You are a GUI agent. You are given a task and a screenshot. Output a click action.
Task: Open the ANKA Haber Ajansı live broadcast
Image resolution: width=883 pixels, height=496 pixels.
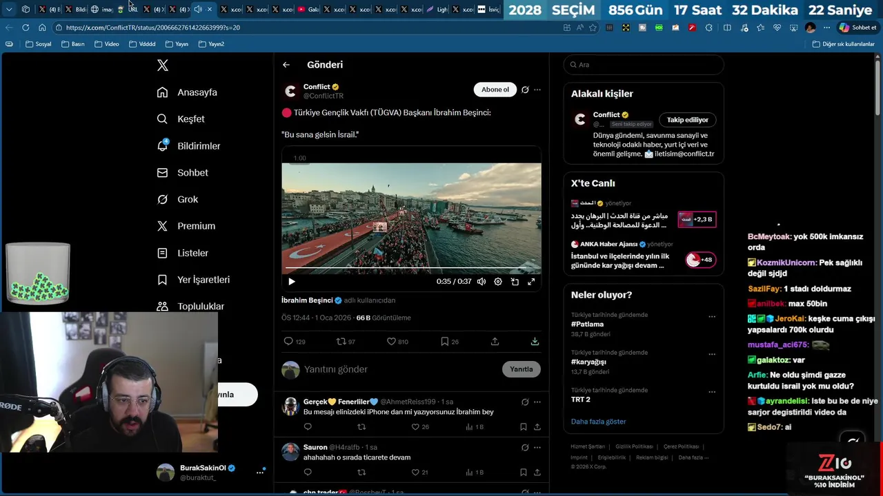pos(644,256)
